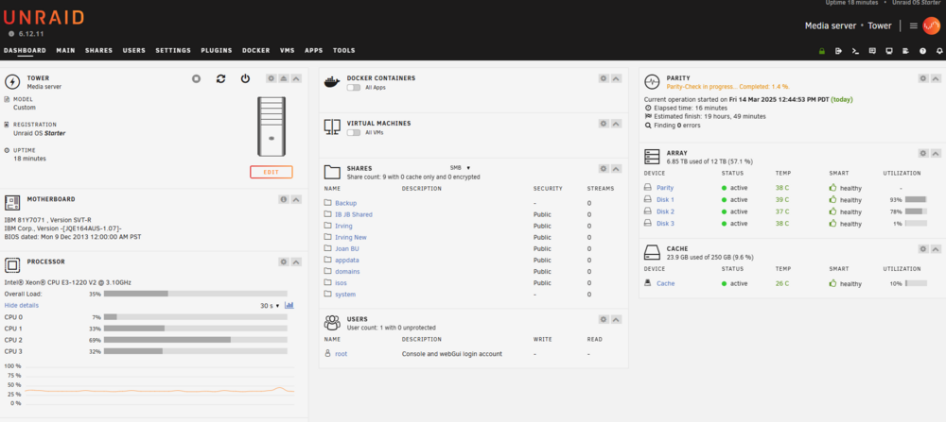This screenshot has height=422, width=946.
Task: Click the CPU 2 load bar
Action: click(196, 340)
